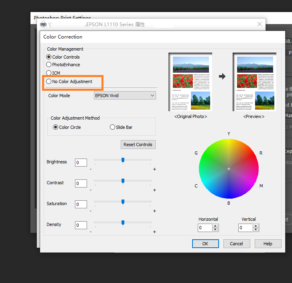Open Help for Color Correction
The width and height of the screenshot is (292, 283).
pos(268,244)
